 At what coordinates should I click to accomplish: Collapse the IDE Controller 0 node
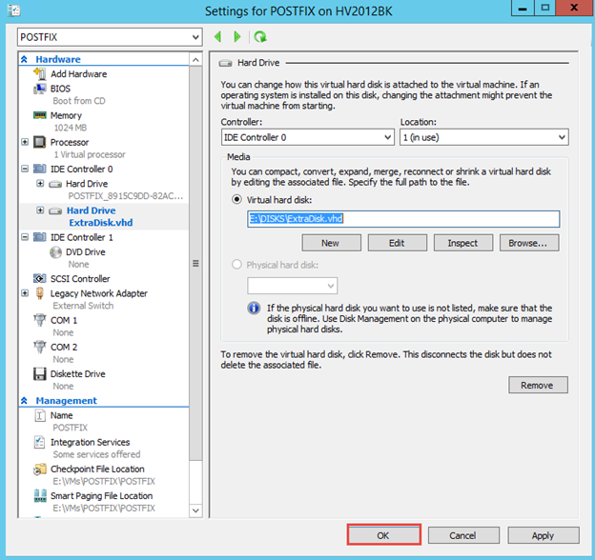(25, 169)
